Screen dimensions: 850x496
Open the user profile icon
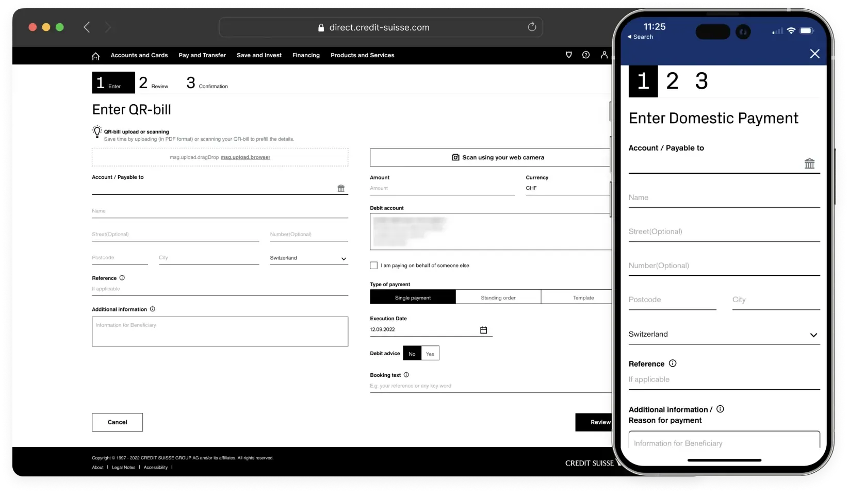pyautogui.click(x=604, y=55)
